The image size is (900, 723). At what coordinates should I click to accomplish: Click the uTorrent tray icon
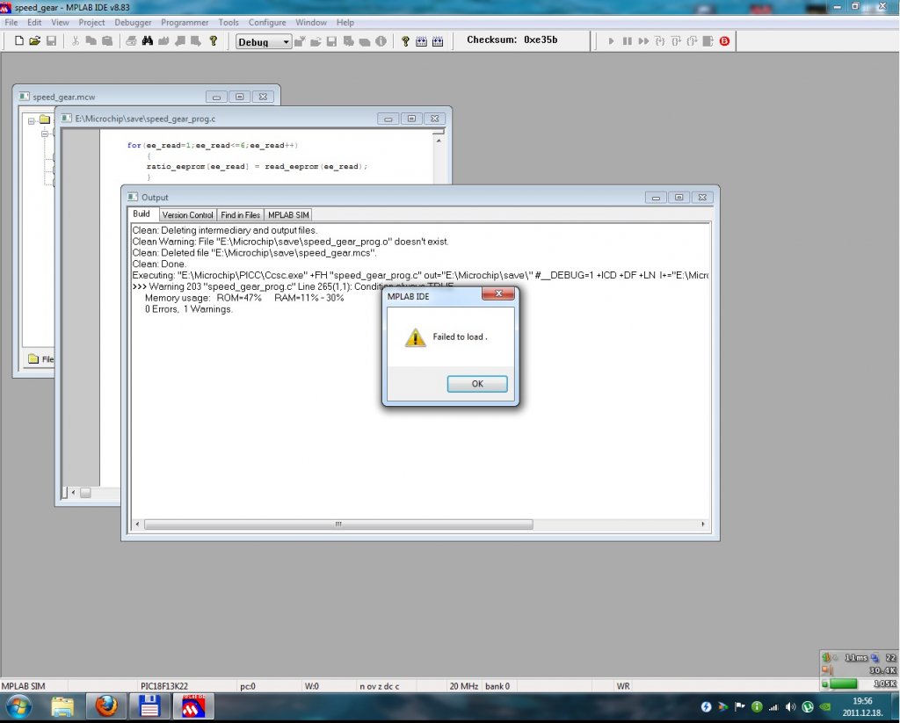point(808,707)
